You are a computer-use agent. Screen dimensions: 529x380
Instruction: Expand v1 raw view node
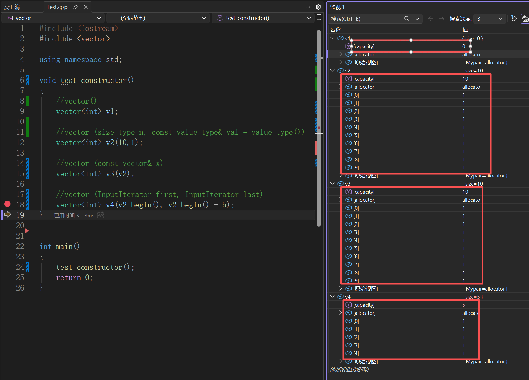click(341, 62)
